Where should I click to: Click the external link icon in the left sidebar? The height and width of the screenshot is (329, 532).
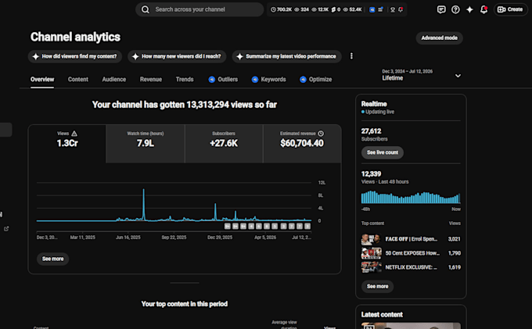[x=6, y=229]
